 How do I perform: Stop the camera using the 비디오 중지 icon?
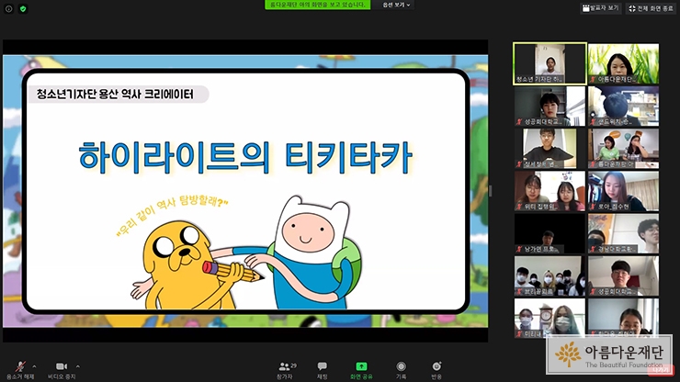click(x=62, y=366)
